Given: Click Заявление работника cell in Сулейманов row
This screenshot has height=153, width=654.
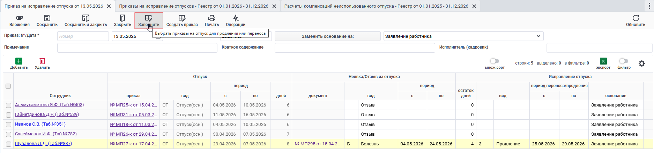Looking at the screenshot, I should (x=616, y=134).
